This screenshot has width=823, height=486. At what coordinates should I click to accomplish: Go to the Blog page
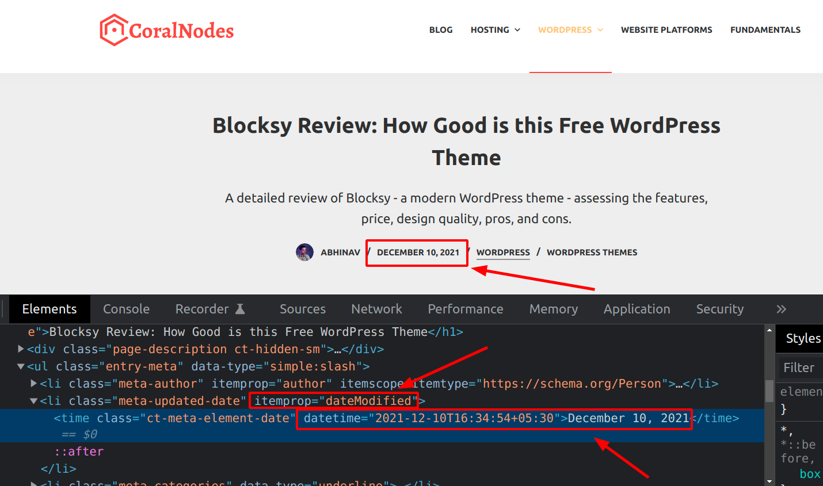coord(441,30)
